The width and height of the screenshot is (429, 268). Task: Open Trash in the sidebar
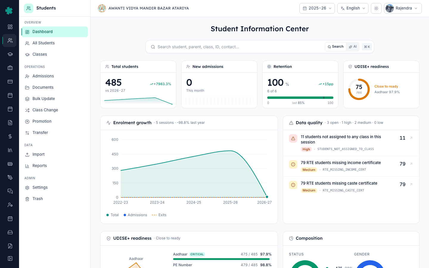coord(55,199)
